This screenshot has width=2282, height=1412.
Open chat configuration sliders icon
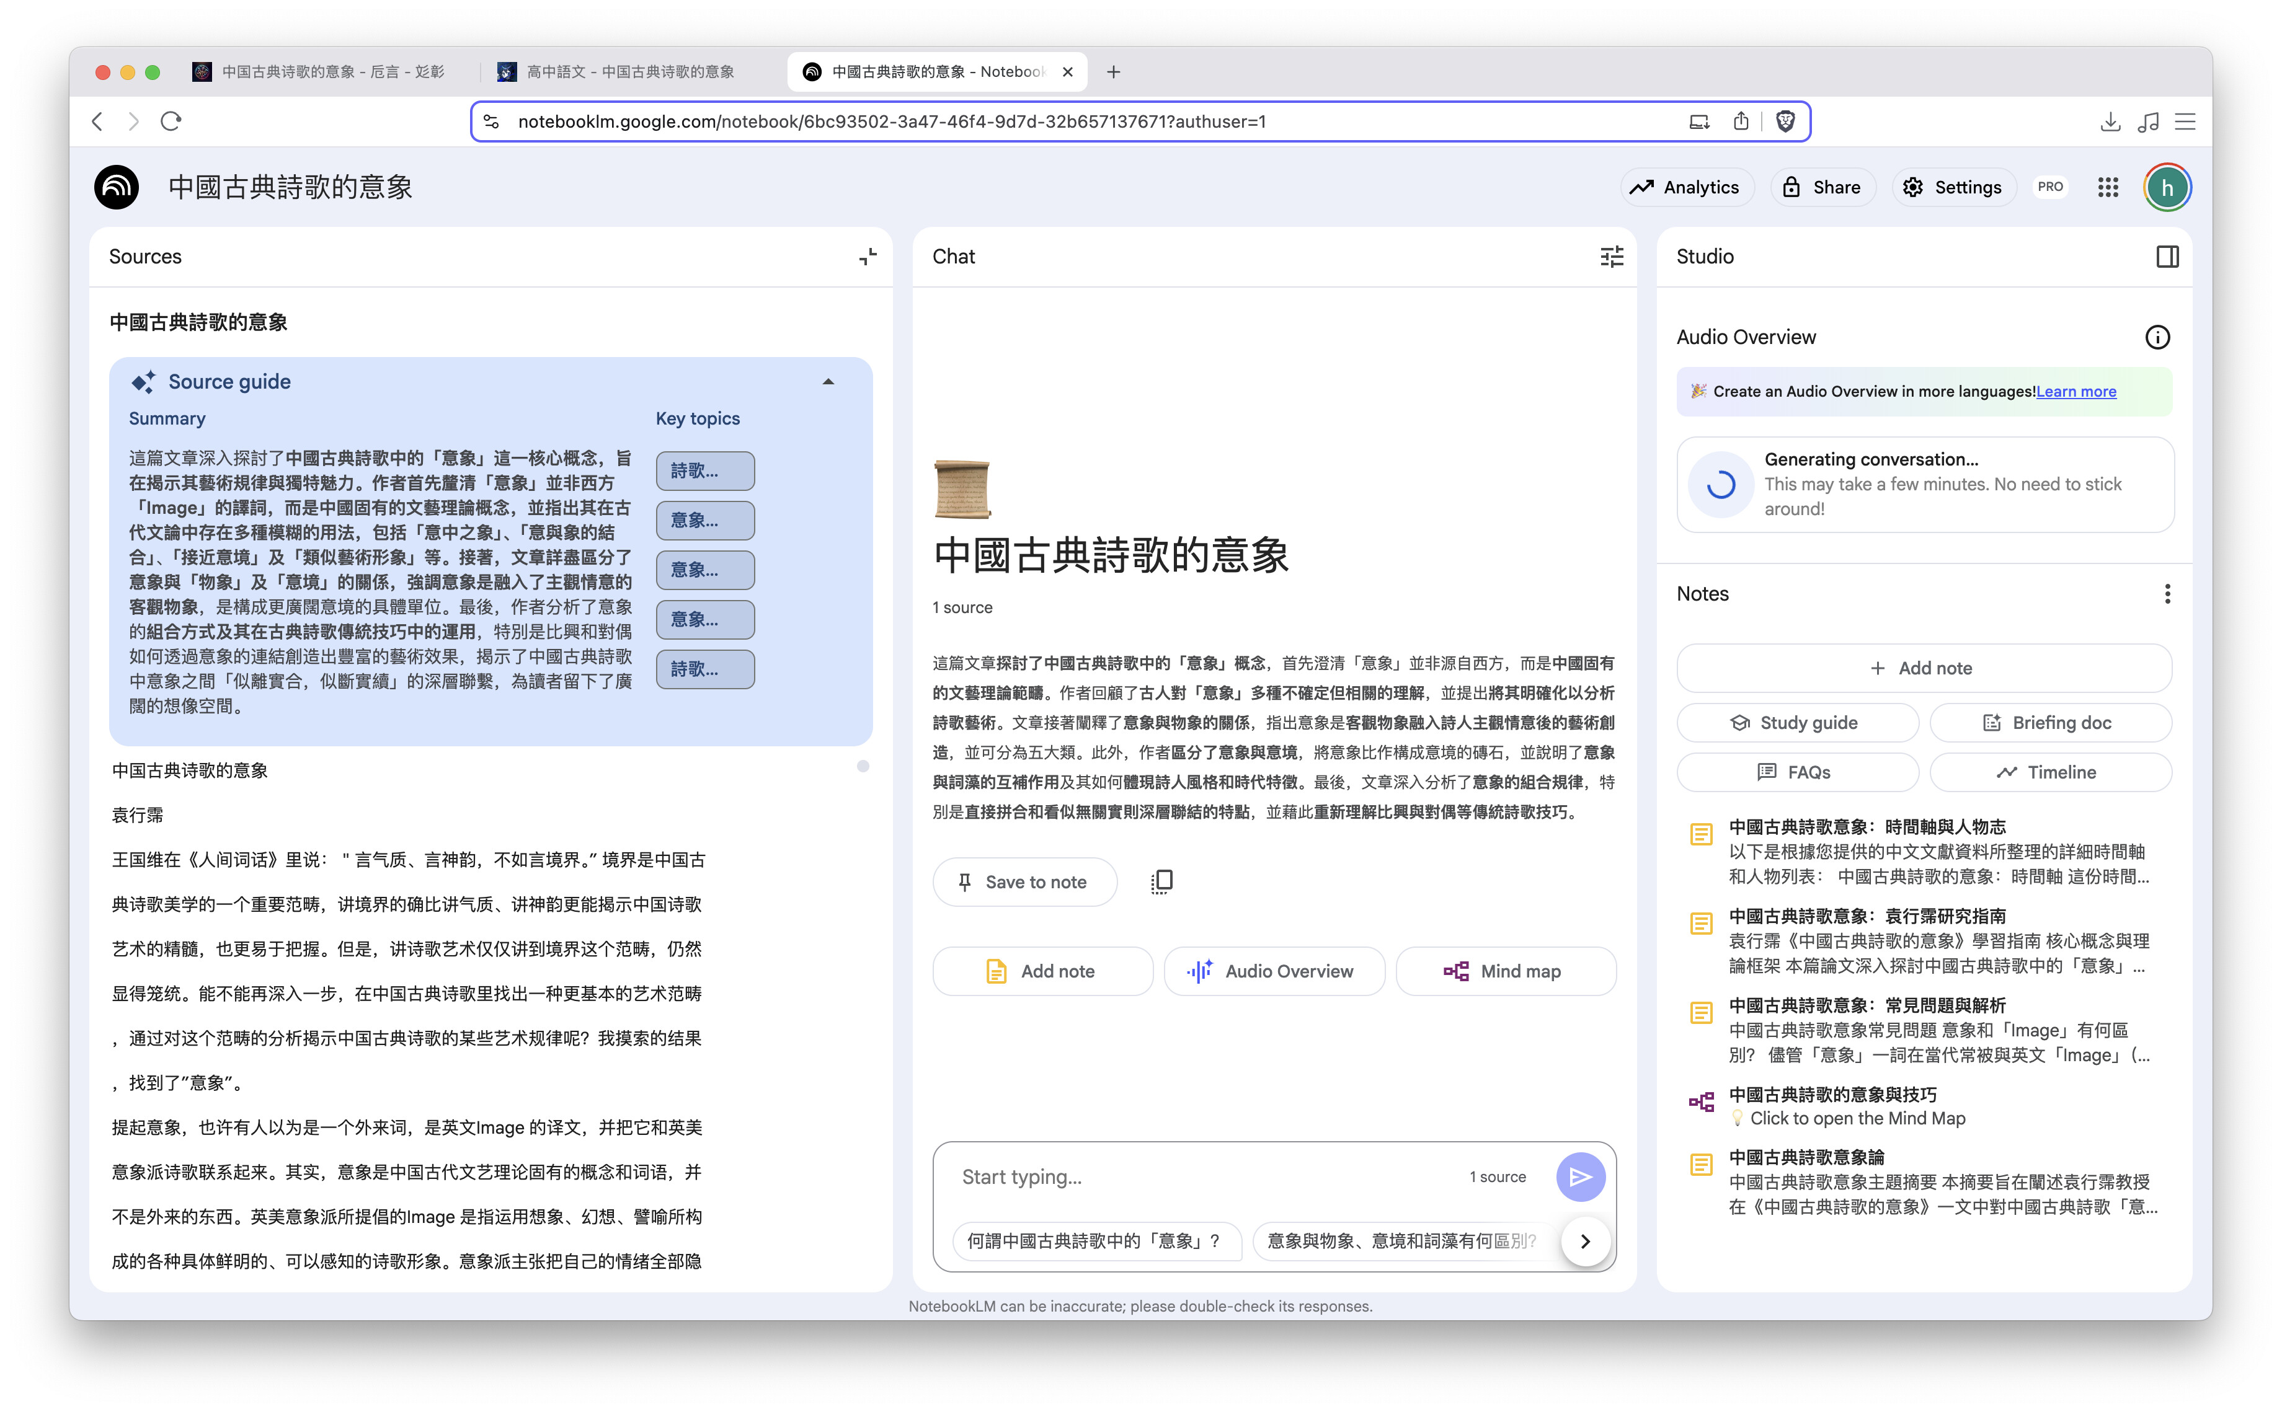1611,257
